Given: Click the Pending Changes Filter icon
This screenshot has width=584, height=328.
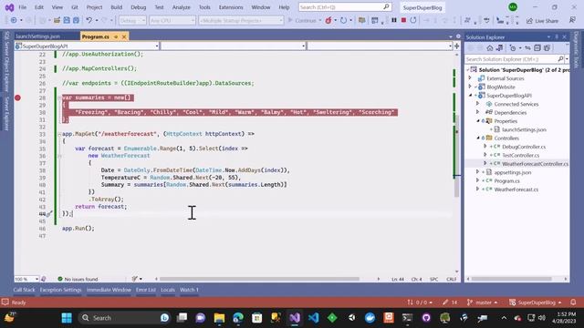Looking at the screenshot, I should click(513, 48).
